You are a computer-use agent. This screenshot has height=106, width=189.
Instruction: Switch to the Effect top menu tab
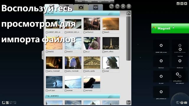click(x=100, y=1)
